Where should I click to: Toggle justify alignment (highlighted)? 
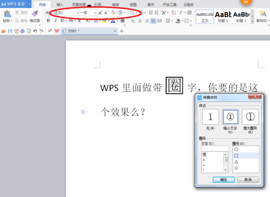153,21
